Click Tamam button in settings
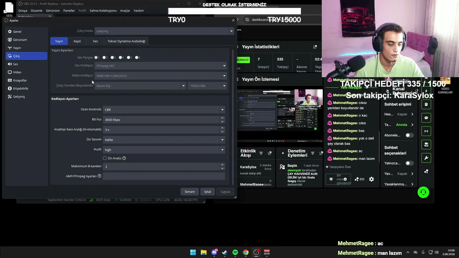Viewport: 459px width, 258px height. point(189,192)
